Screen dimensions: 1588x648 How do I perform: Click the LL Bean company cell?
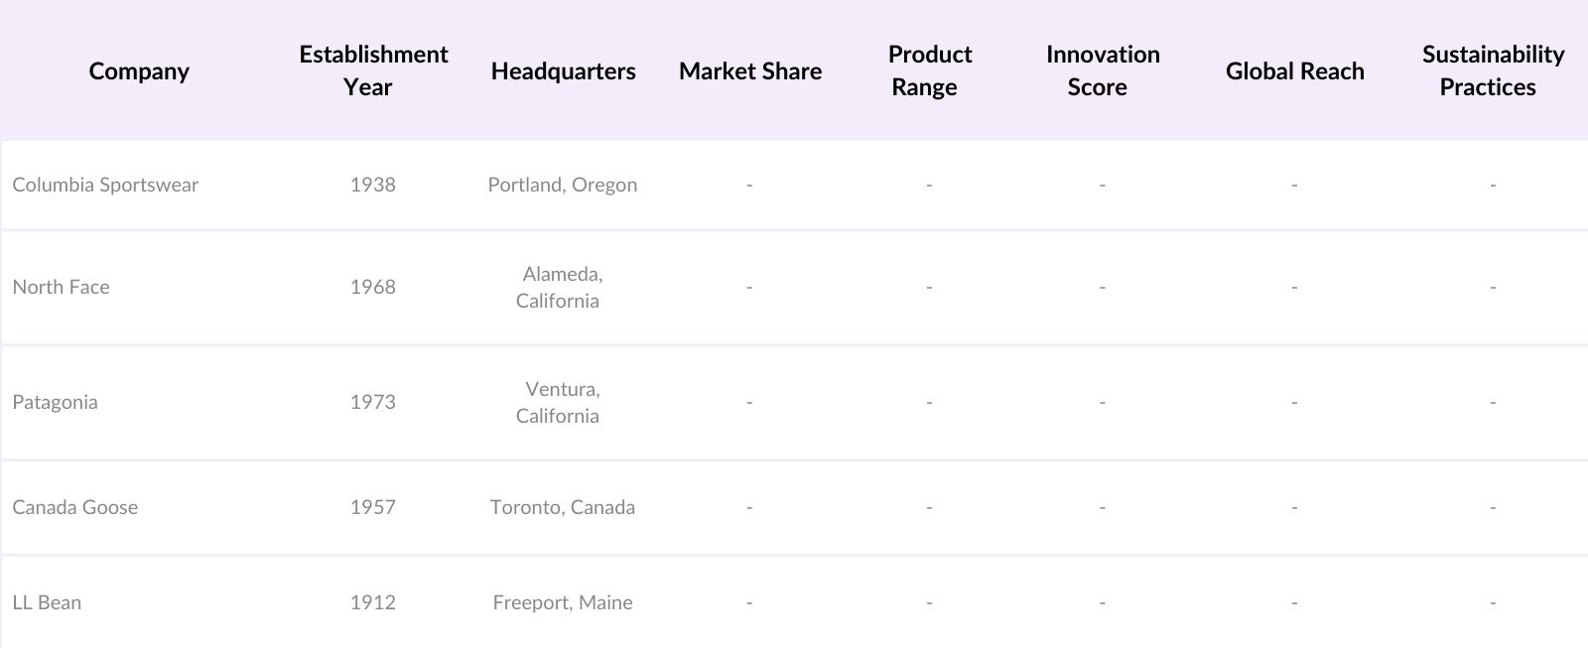click(x=47, y=602)
